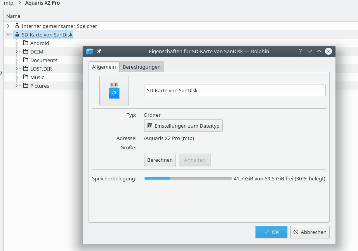Click the Pictures folder icon
The width and height of the screenshot is (358, 251).
(26, 86)
